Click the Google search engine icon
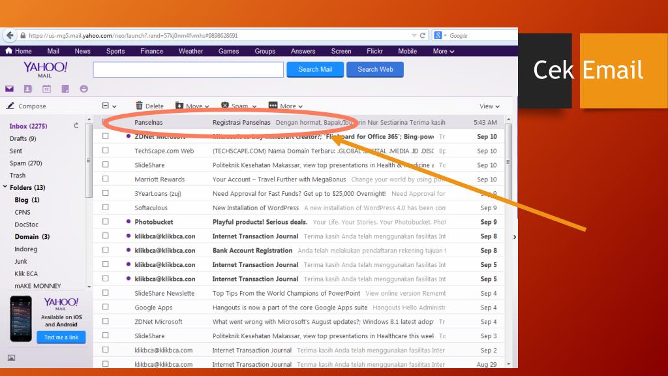 click(x=438, y=35)
